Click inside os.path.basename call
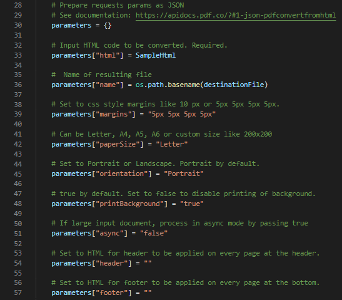Screen dimensions: 342x300 point(168,85)
